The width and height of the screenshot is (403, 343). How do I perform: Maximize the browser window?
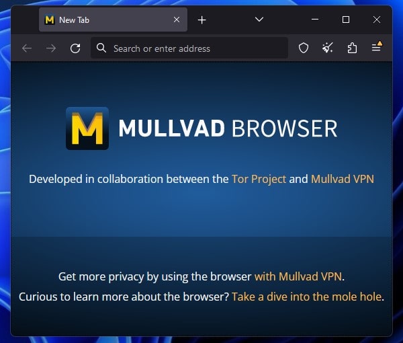[x=346, y=20]
